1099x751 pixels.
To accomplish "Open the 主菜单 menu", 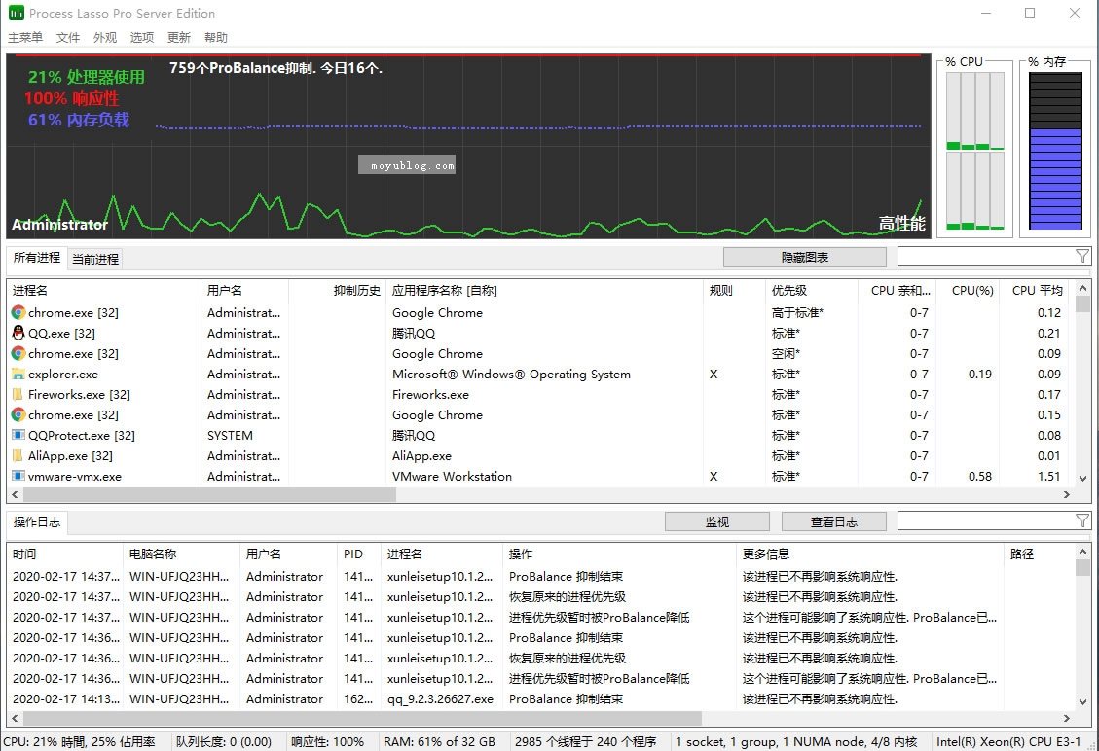I will (25, 37).
